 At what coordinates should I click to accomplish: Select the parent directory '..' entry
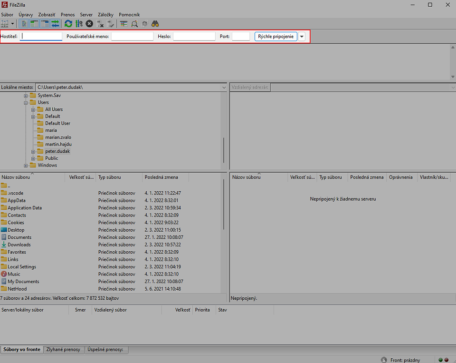6,186
